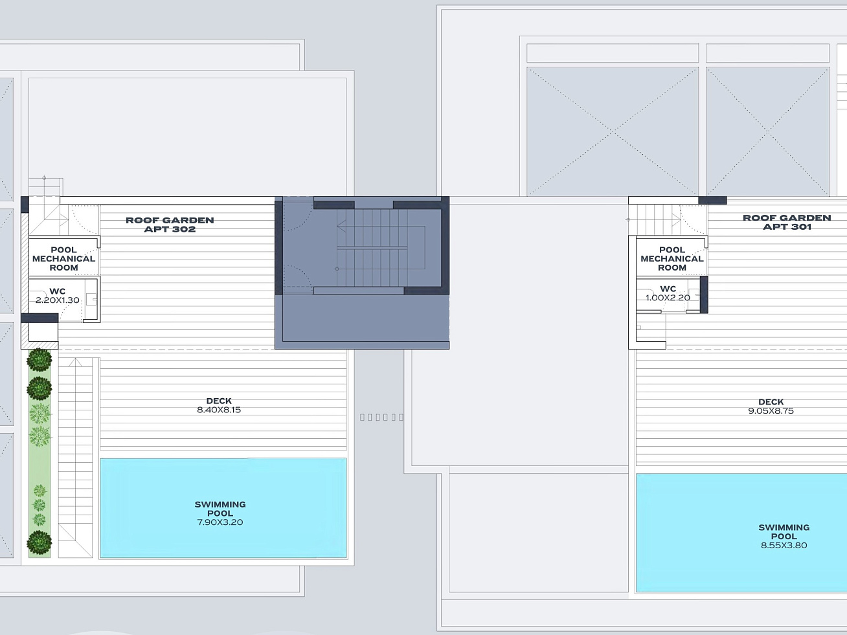Select the Deck labeled 9.05X8.75
This screenshot has width=847, height=635.
[x=771, y=407]
